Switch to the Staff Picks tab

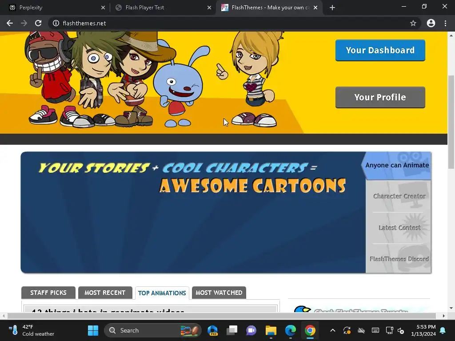point(48,293)
